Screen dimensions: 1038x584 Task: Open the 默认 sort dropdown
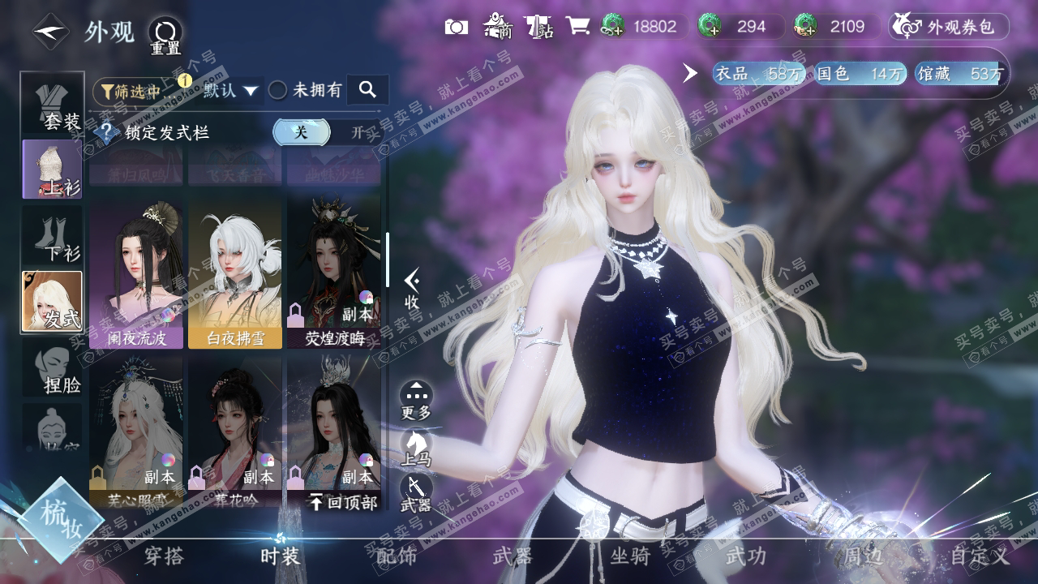click(x=231, y=90)
